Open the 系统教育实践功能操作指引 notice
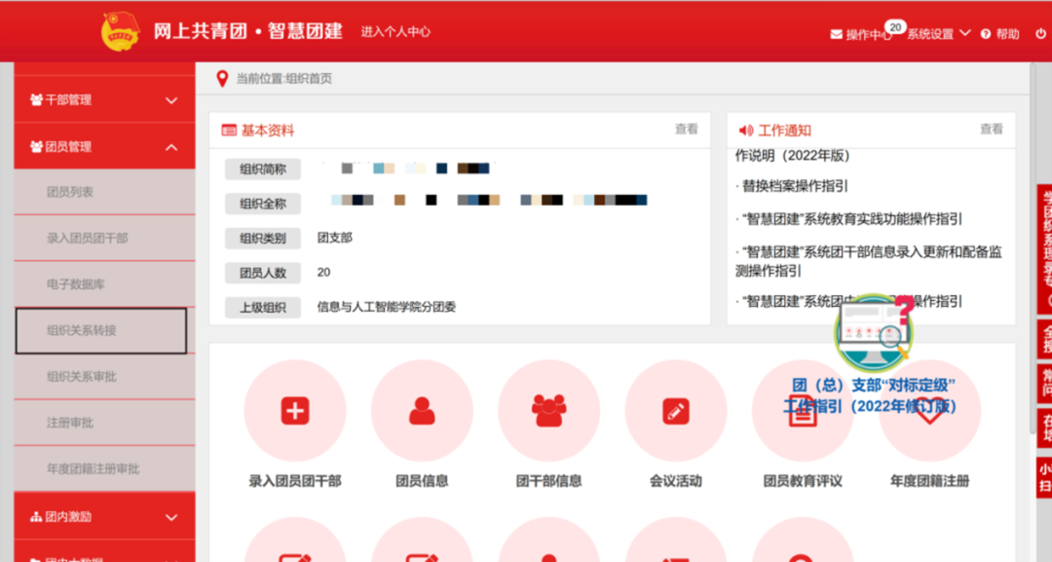This screenshot has height=562, width=1052. 852,219
